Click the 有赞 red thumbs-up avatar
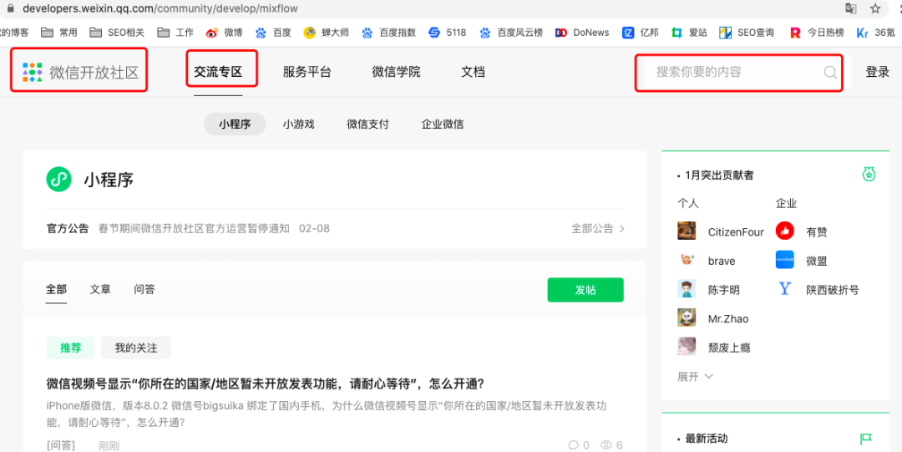 click(784, 231)
